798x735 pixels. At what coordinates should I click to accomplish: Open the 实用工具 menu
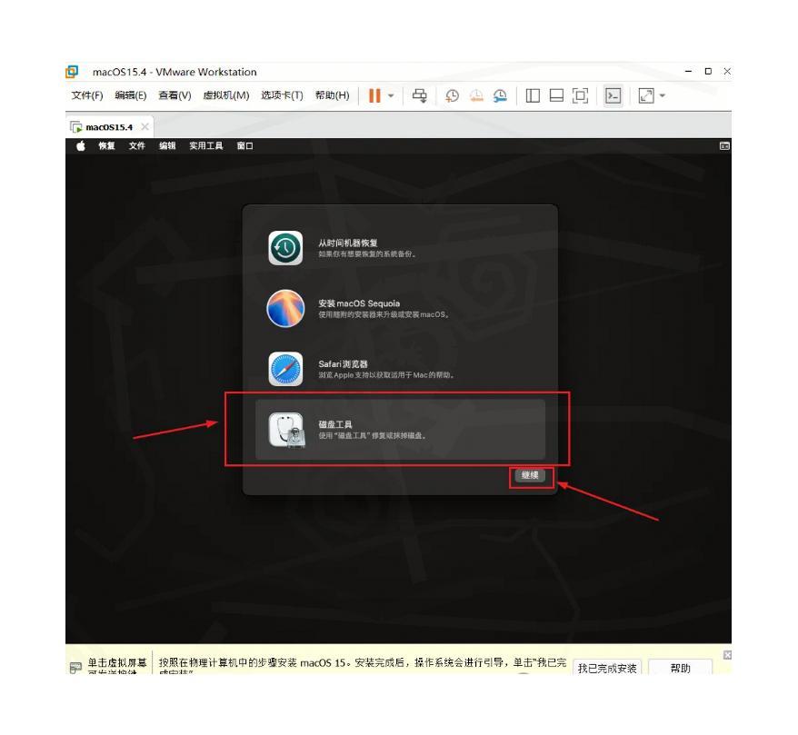[x=206, y=146]
